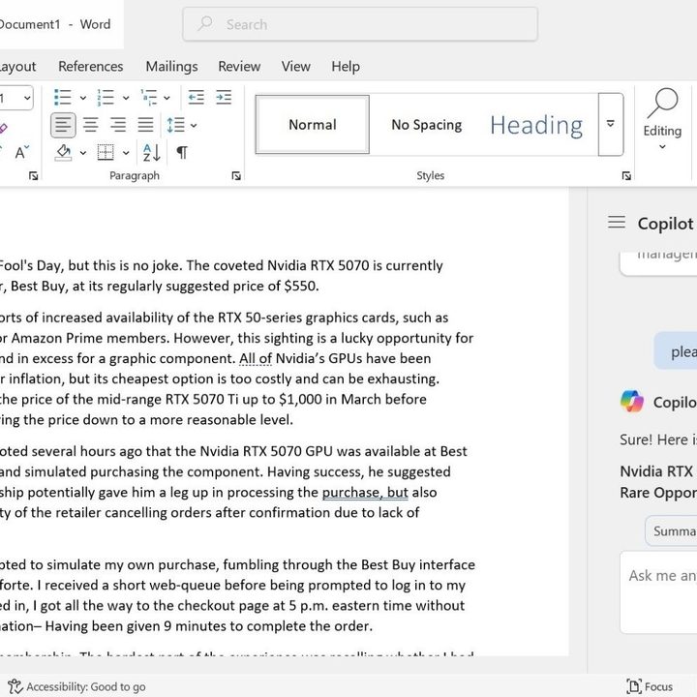Image resolution: width=697 pixels, height=697 pixels.
Task: Open Editing menu dropdown
Action: [662, 147]
